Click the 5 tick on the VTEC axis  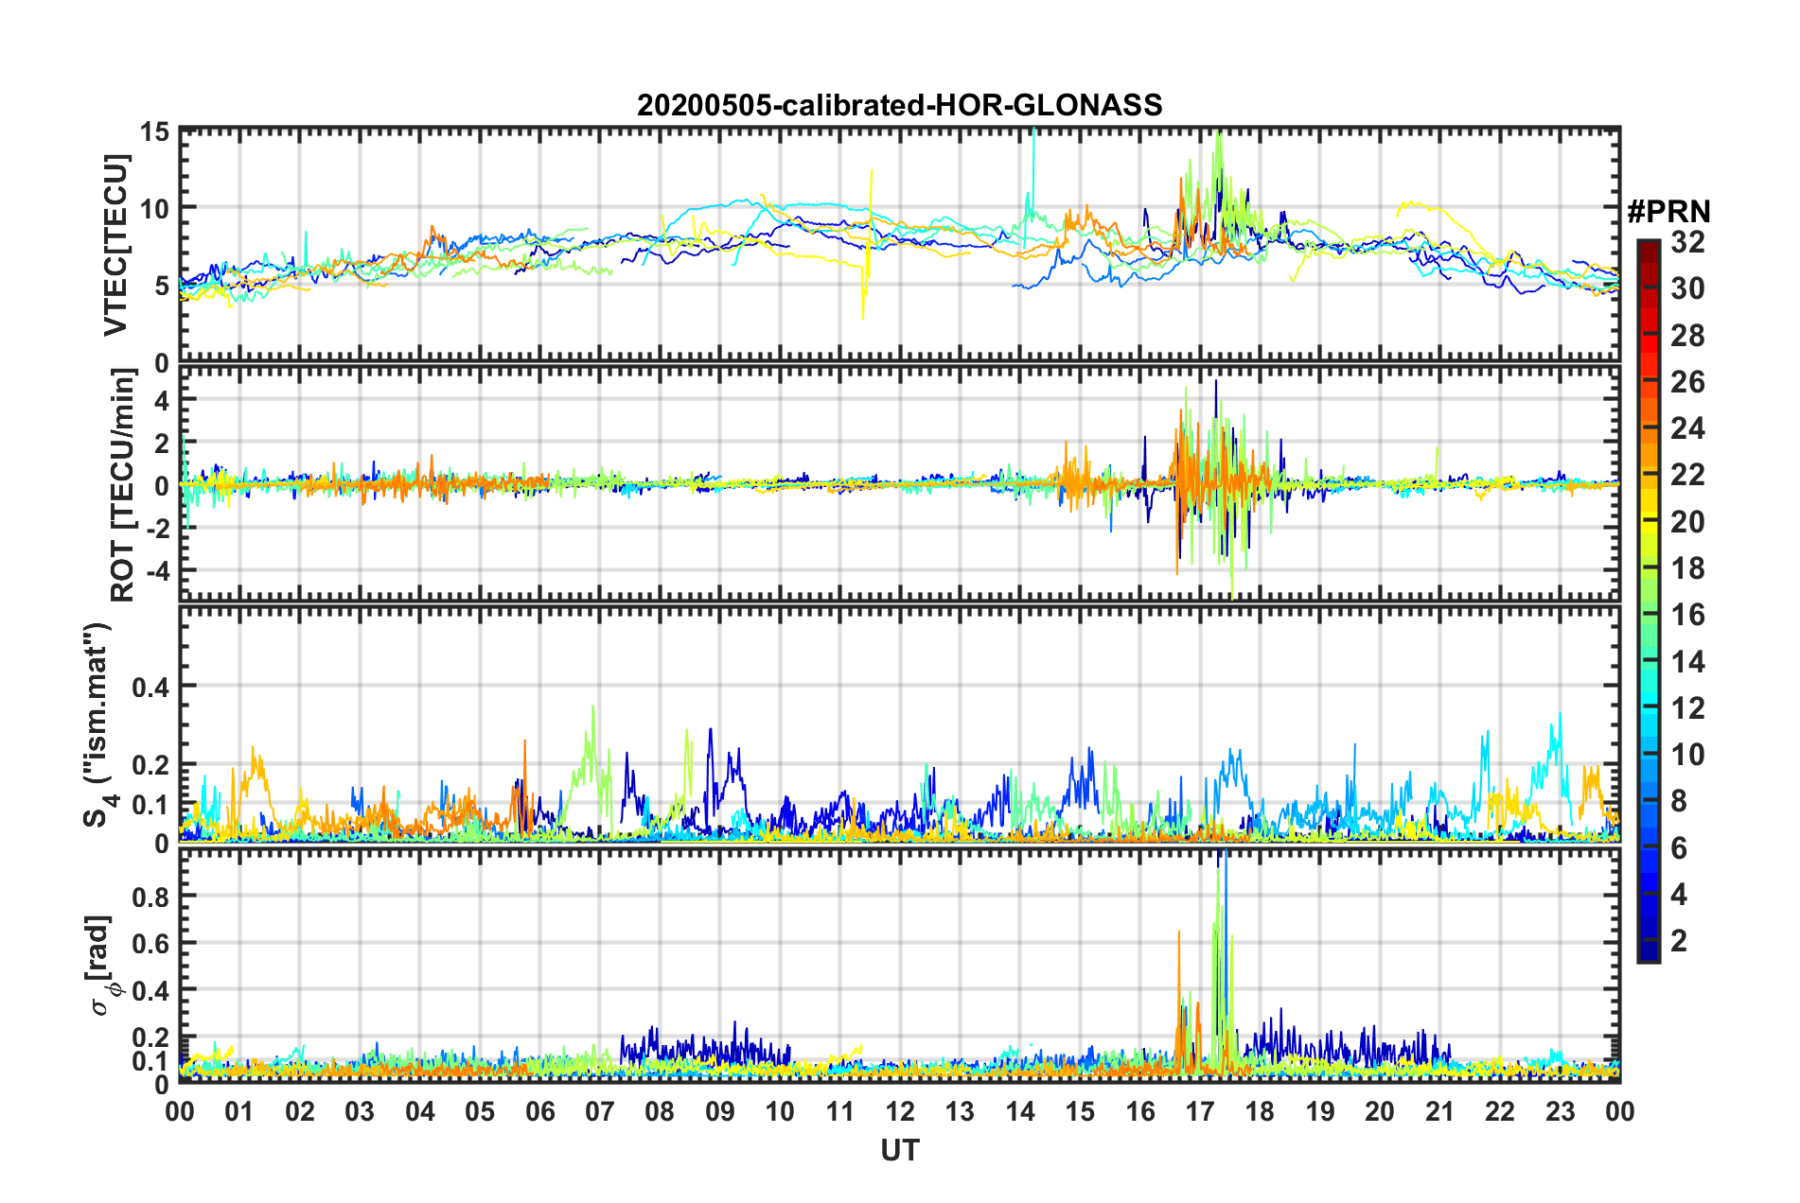(x=163, y=286)
